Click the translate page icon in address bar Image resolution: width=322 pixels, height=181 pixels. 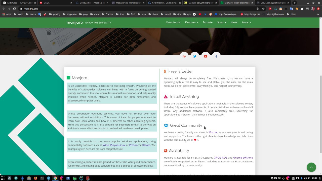[x=258, y=9]
